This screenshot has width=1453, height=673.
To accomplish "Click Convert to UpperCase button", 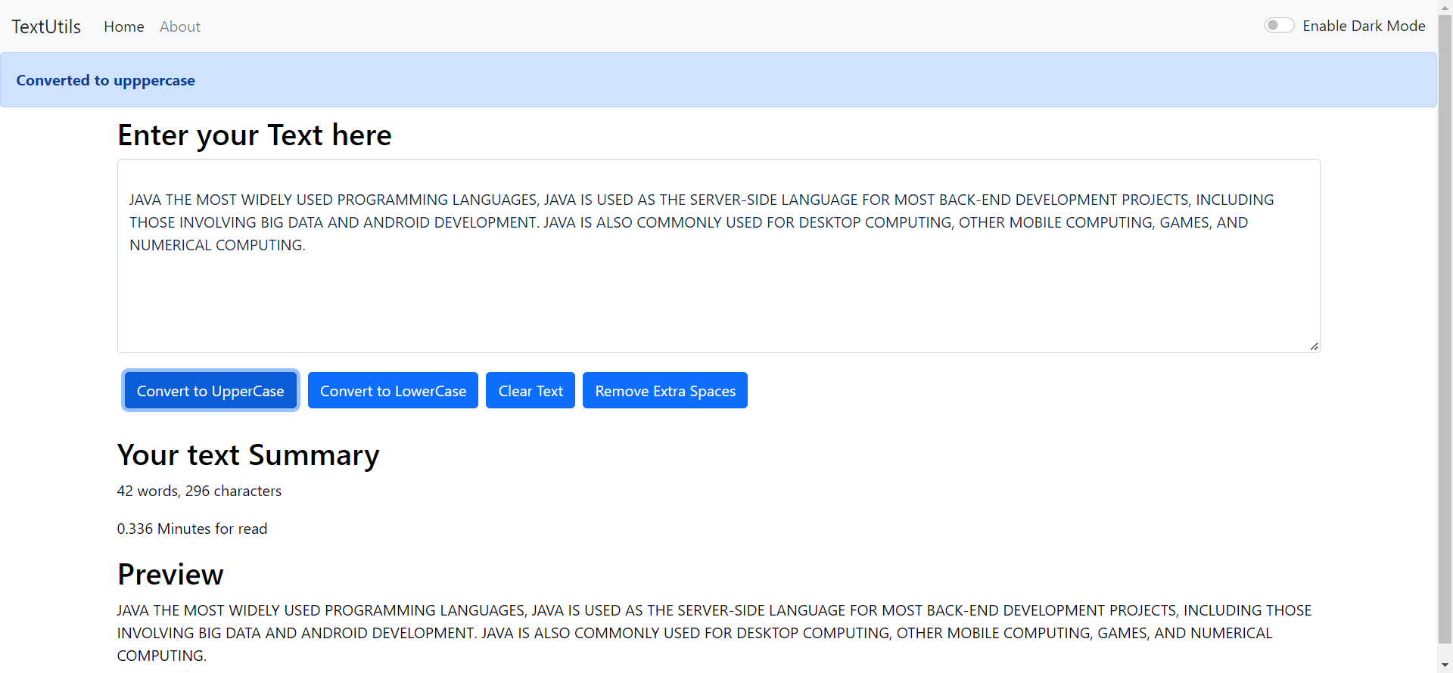I will click(x=210, y=390).
